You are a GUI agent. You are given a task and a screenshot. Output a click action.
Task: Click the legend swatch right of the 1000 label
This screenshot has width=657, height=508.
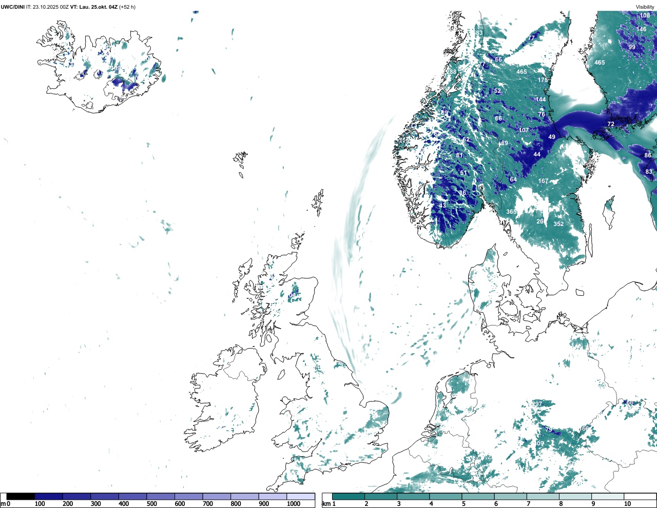pos(301,496)
